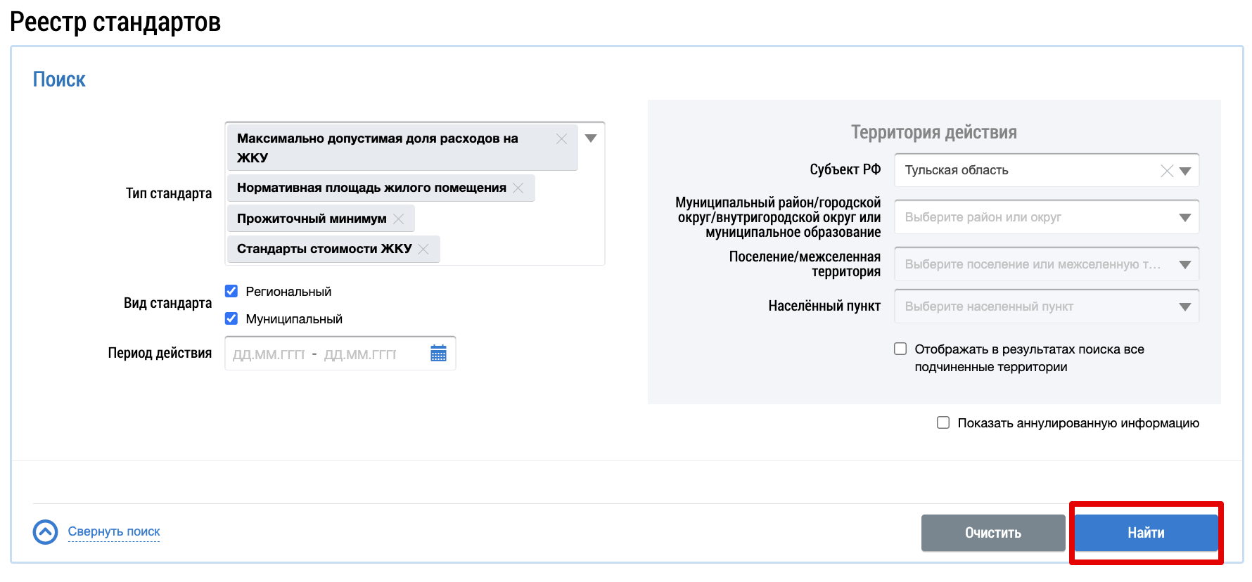Enable showing all subordinate territories checkbox
1252x582 pixels.
[x=900, y=349]
